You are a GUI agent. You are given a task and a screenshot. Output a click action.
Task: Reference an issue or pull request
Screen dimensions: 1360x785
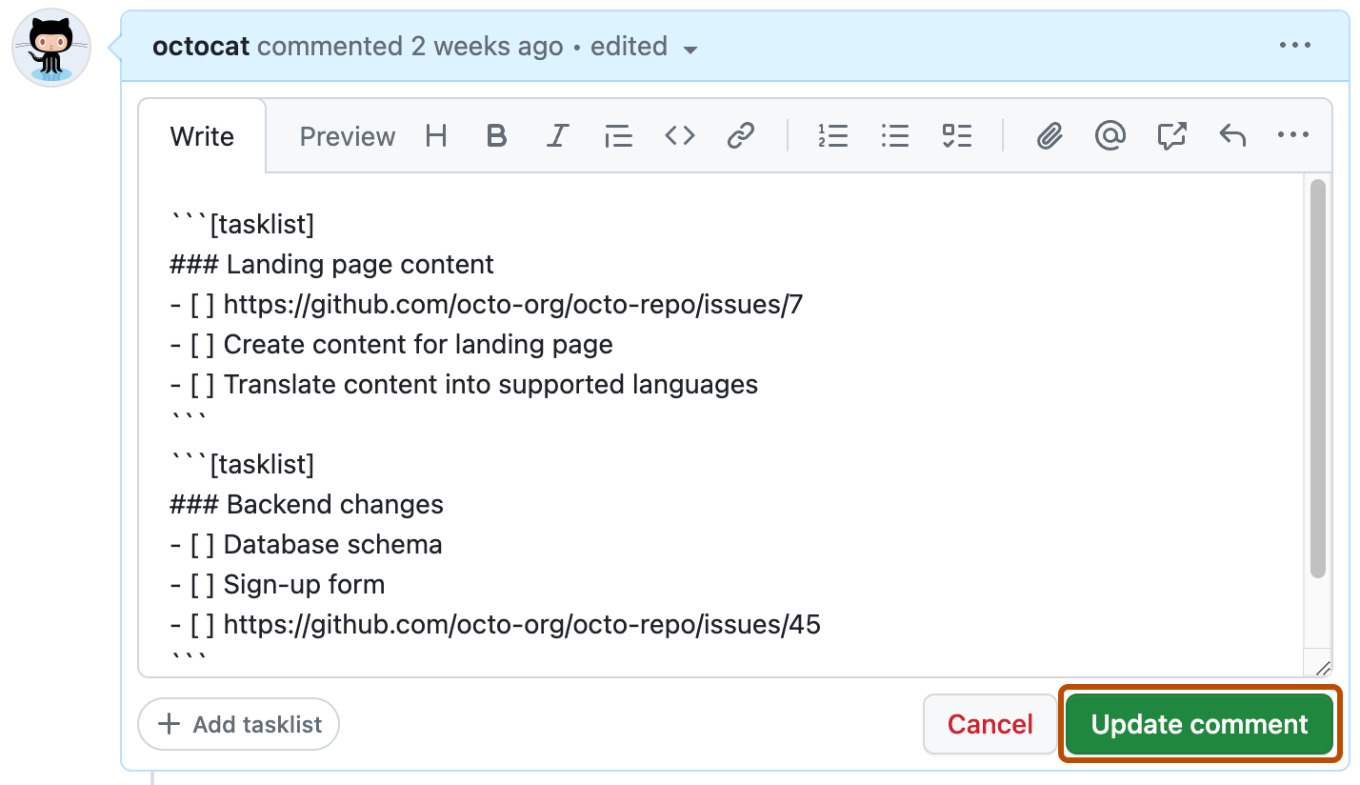click(x=1171, y=136)
